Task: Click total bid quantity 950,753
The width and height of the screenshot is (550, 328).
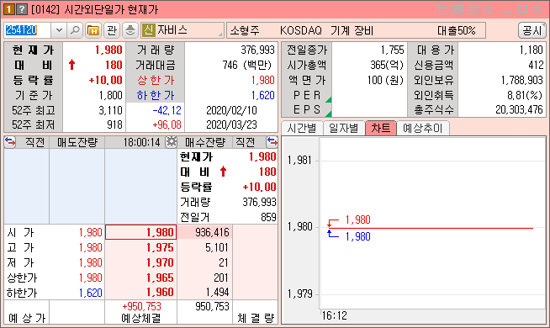Action: coord(212,306)
